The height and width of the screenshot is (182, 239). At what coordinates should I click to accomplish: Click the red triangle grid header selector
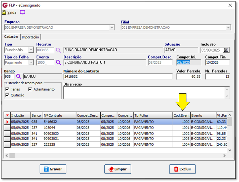coord(7,115)
